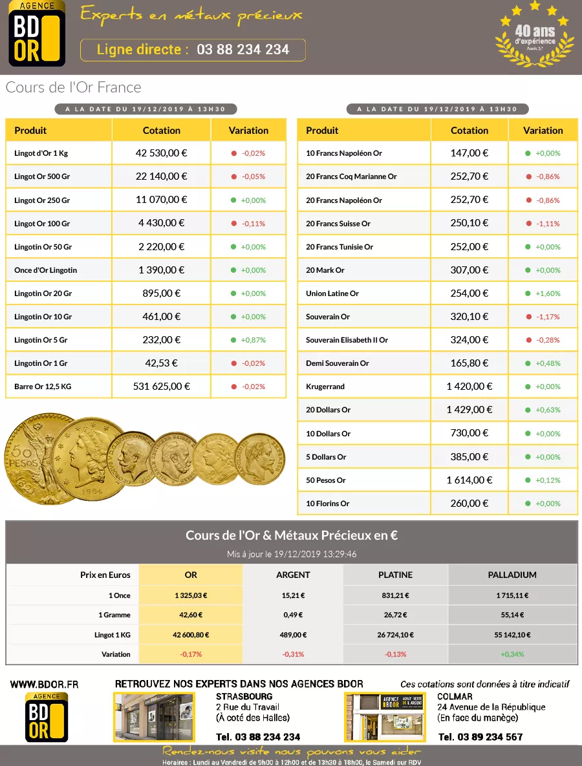Click the BD OR footer logo under WWW.BDOR.FR
Image resolution: width=582 pixels, height=766 pixels.
pyautogui.click(x=46, y=717)
